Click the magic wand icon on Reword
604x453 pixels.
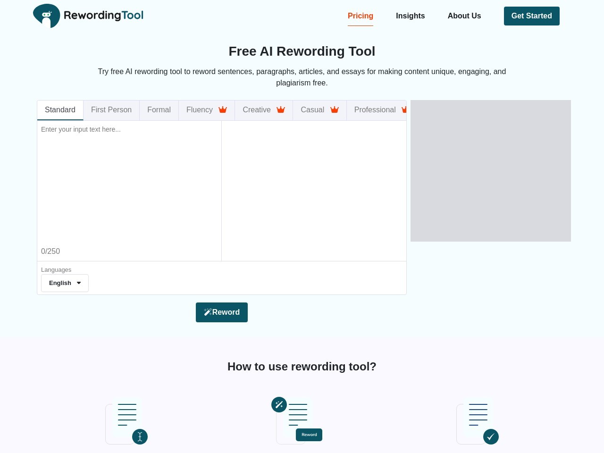(x=208, y=312)
